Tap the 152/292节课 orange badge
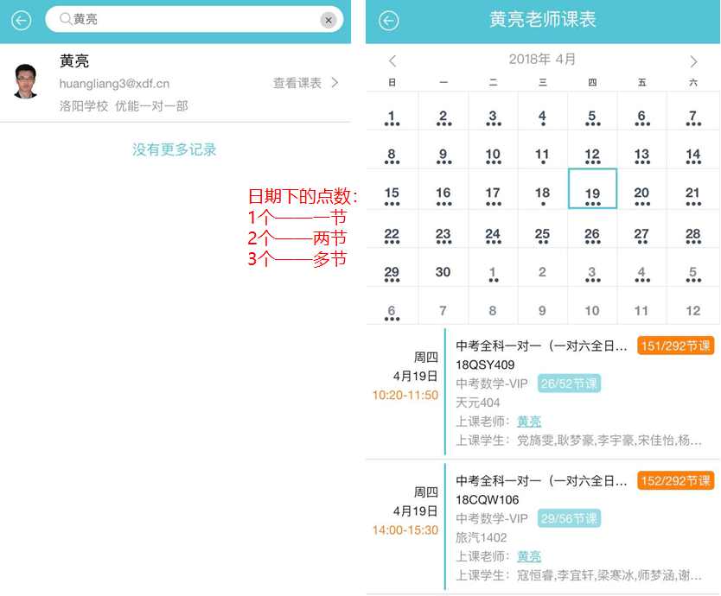 pyautogui.click(x=675, y=480)
